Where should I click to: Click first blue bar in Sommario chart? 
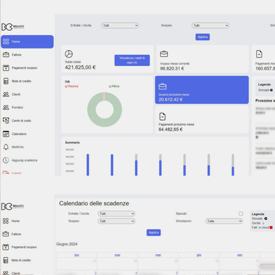tap(88, 165)
